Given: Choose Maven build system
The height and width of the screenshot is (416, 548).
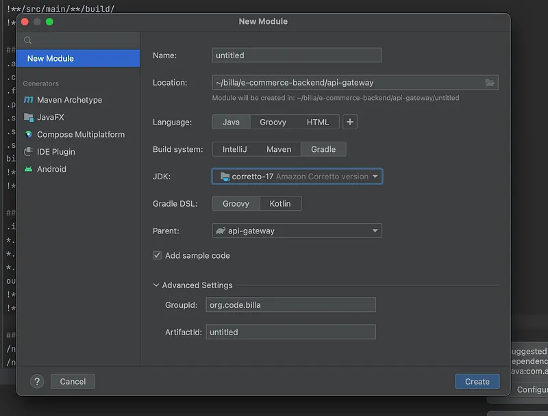Looking at the screenshot, I should pyautogui.click(x=279, y=149).
